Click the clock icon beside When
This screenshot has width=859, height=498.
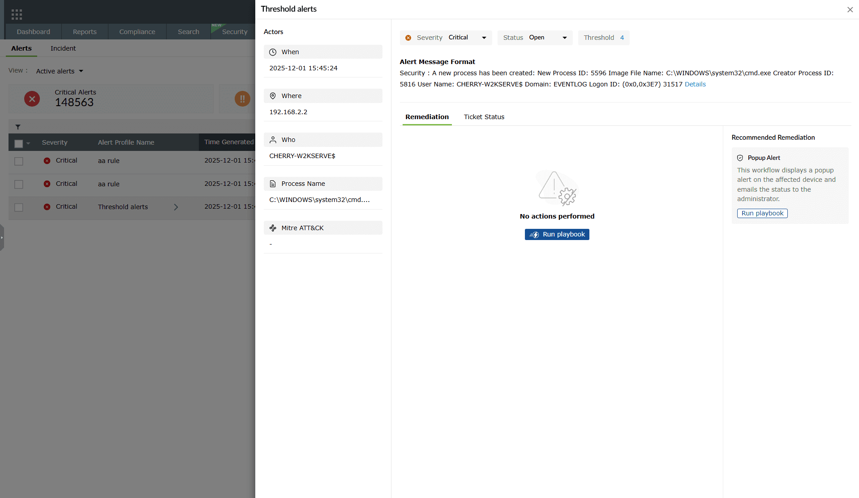273,52
